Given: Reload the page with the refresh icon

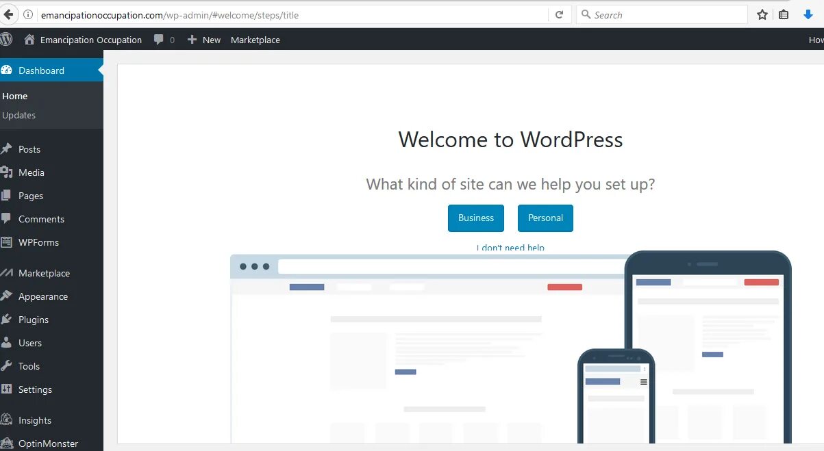Looking at the screenshot, I should coord(559,14).
